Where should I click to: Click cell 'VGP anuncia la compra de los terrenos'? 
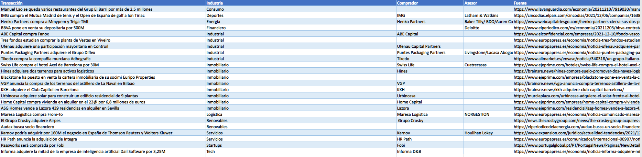(103, 83)
